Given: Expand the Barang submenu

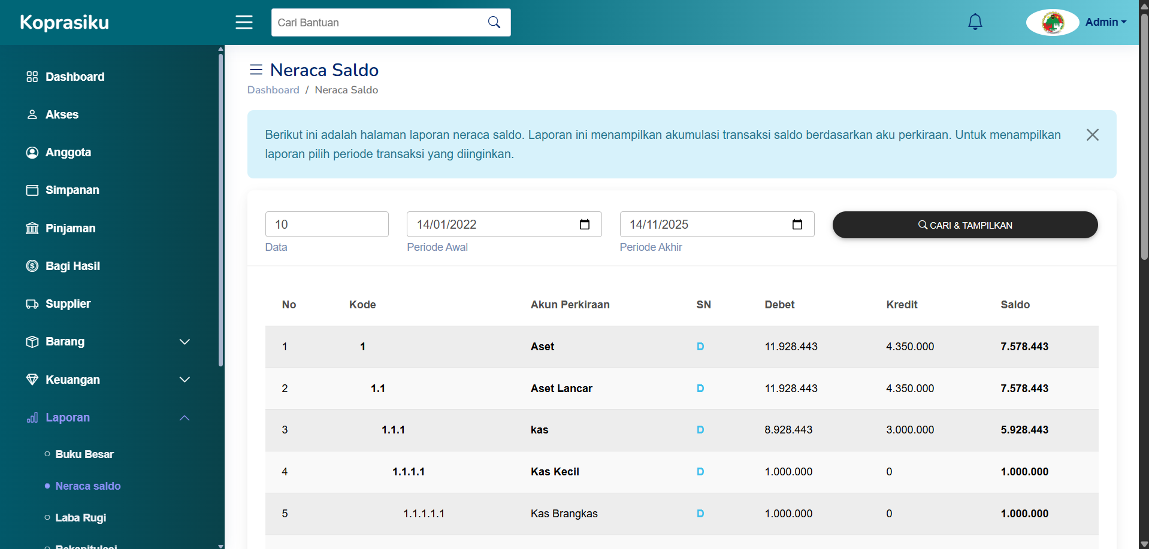Looking at the screenshot, I should 185,342.
